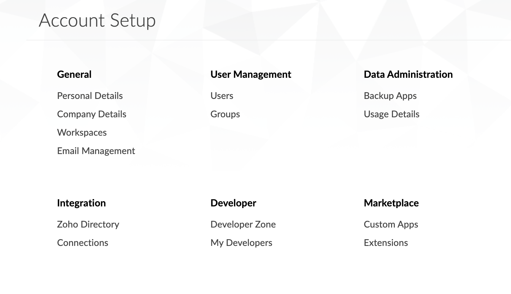
Task: Open the Users management page
Action: click(x=222, y=96)
